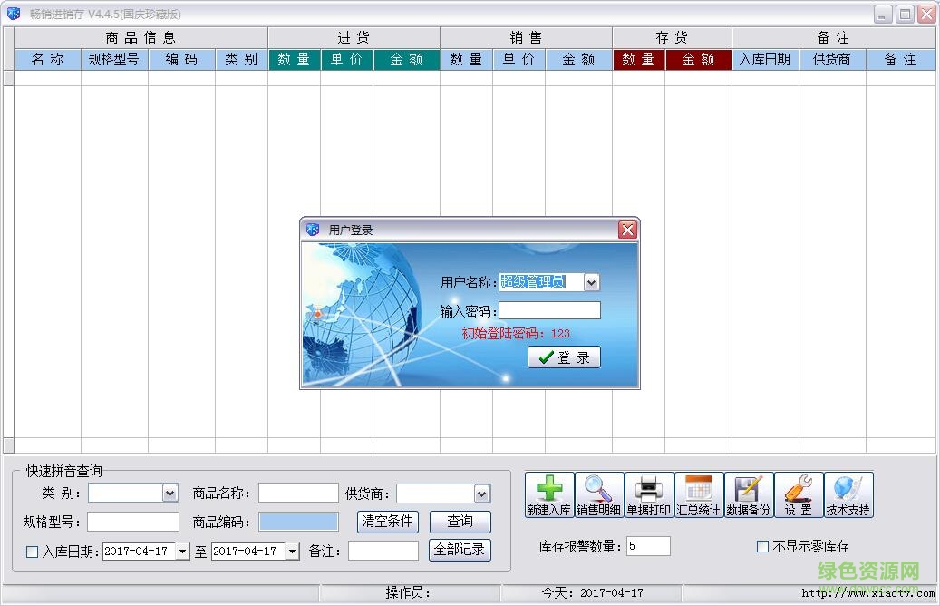
Task: Expand the 类别 category dropdown
Action: (x=172, y=493)
